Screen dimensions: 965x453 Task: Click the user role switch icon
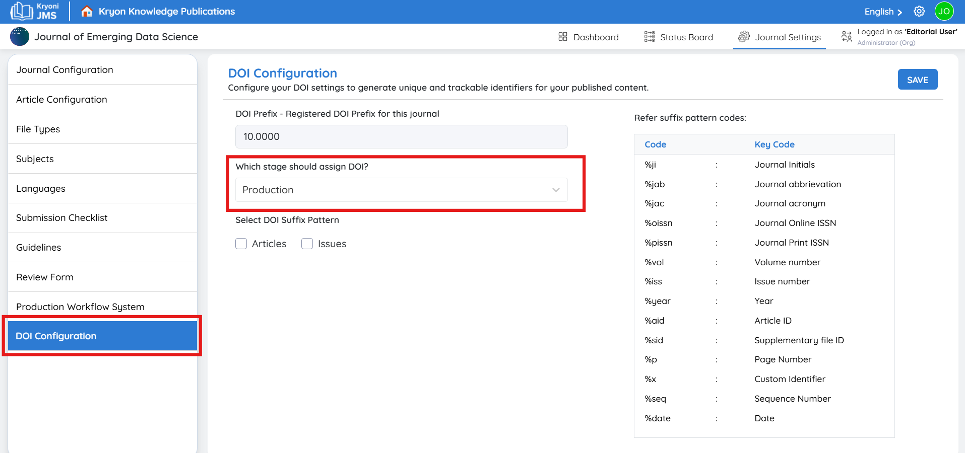(847, 36)
